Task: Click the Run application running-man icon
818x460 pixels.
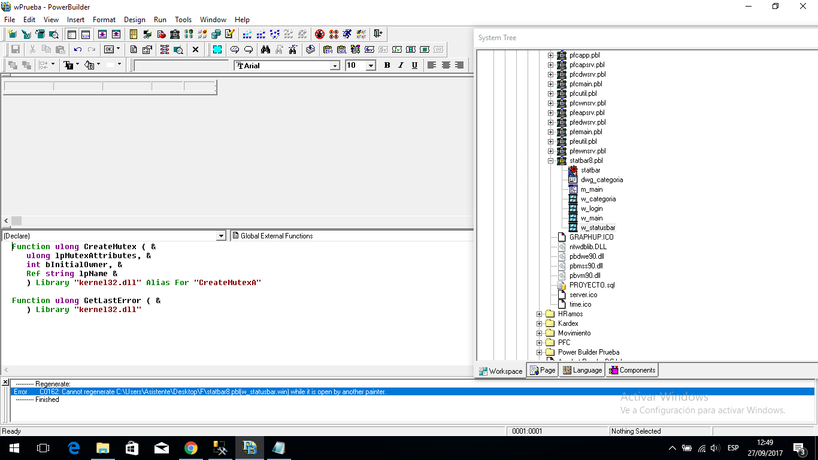Action: click(x=348, y=34)
